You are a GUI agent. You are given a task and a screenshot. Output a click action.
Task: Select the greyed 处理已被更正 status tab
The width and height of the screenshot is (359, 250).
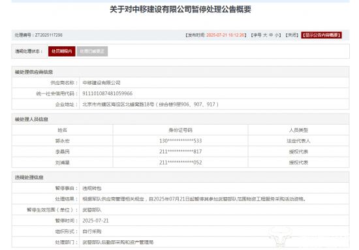point(92,52)
